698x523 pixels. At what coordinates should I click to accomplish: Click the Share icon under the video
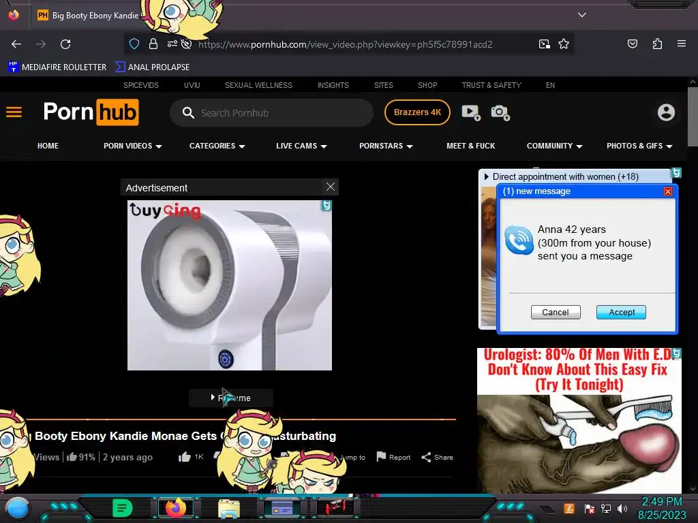426,457
